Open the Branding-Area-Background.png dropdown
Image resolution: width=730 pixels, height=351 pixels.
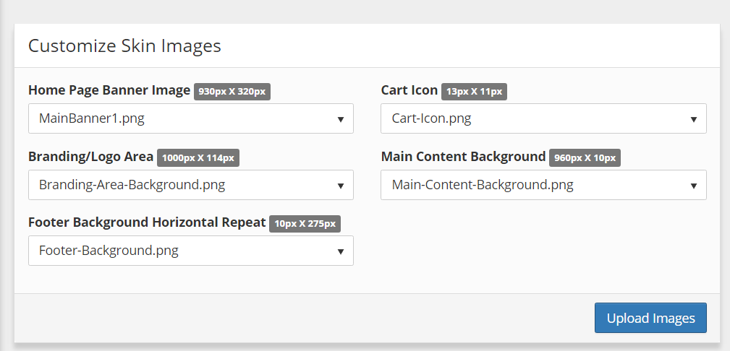(191, 185)
